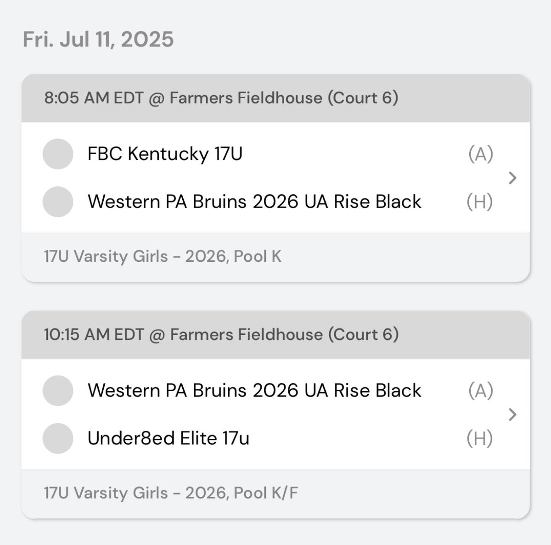Click (A) marker beside Bruins in second game

click(481, 391)
